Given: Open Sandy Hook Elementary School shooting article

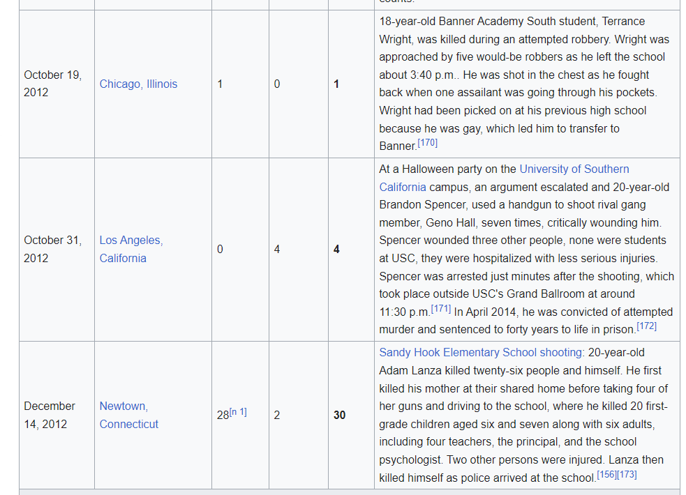Looking at the screenshot, I should [x=480, y=353].
